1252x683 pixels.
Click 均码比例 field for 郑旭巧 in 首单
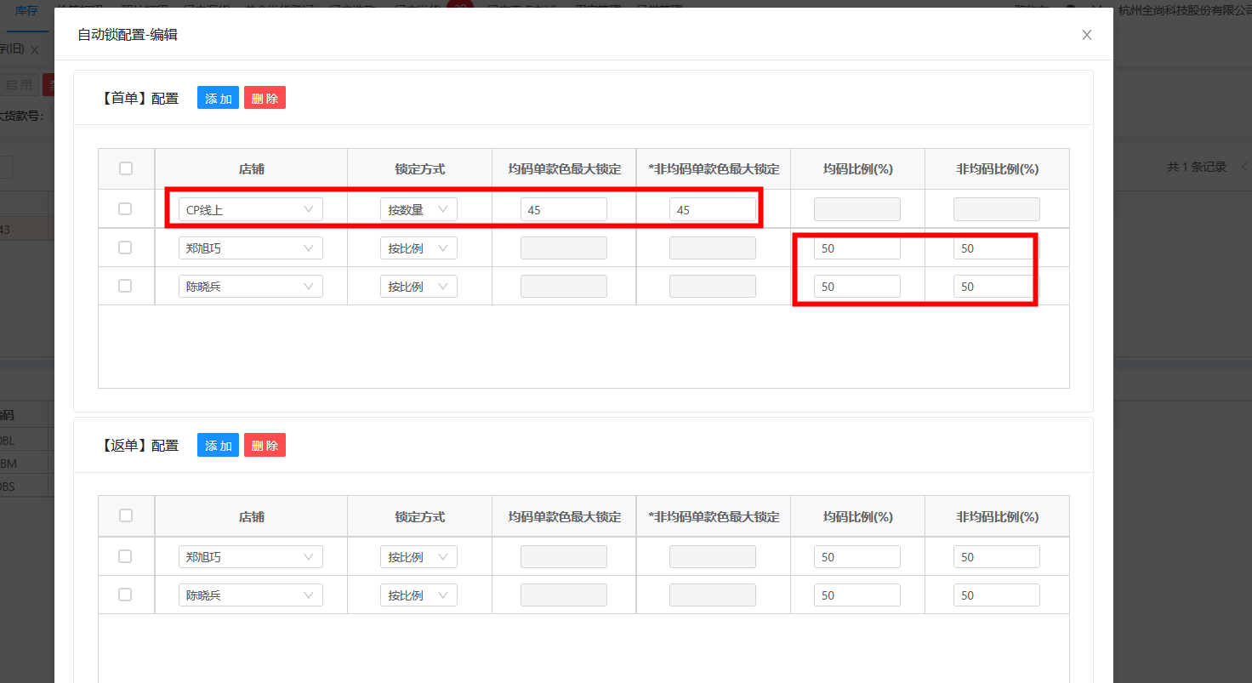coord(856,248)
